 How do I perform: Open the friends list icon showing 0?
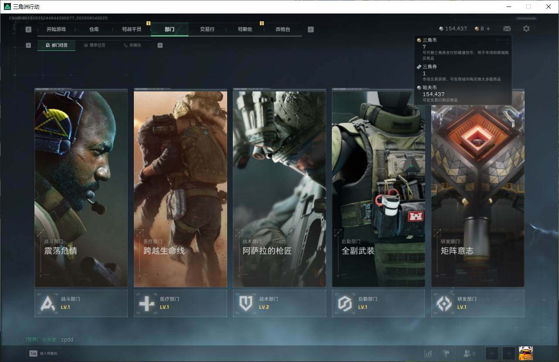469,354
